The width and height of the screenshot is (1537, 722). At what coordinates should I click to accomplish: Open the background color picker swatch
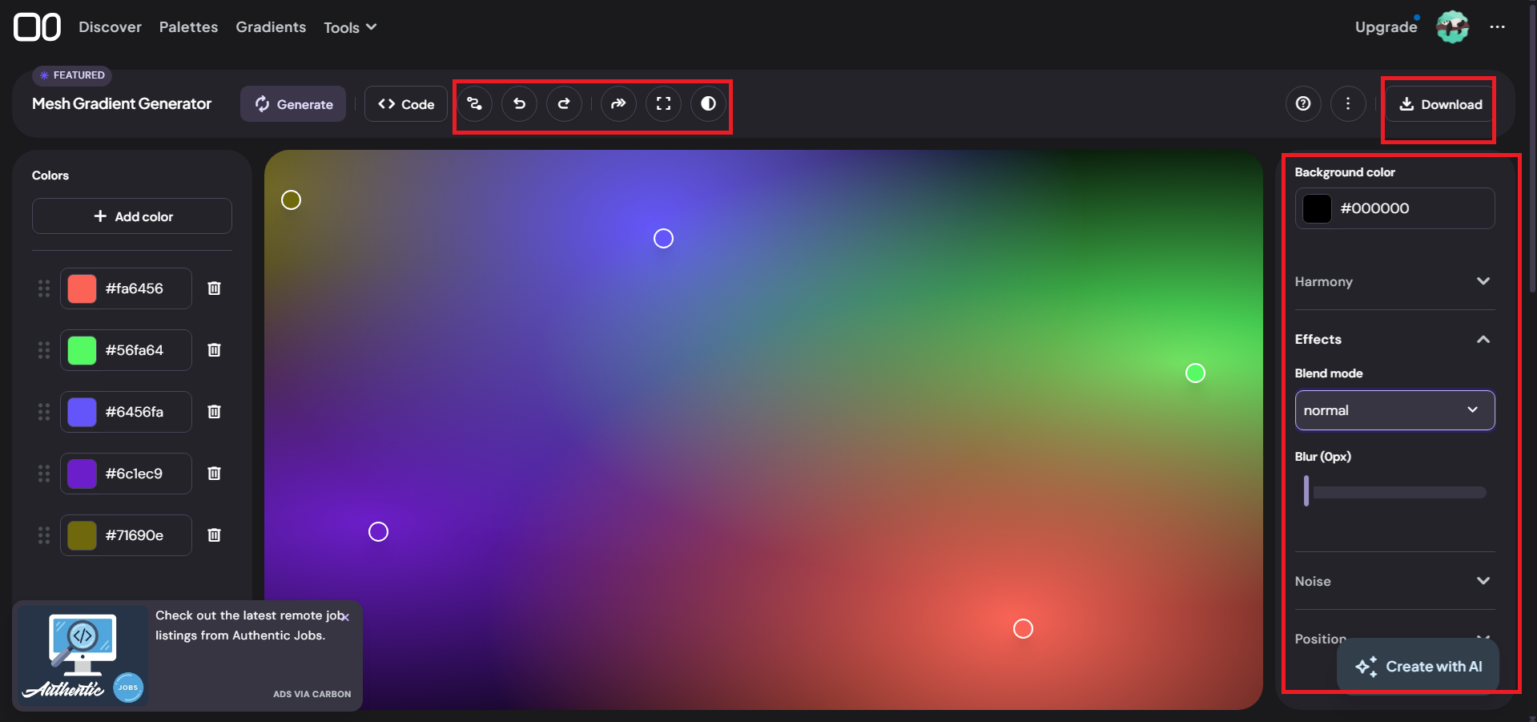(1316, 208)
